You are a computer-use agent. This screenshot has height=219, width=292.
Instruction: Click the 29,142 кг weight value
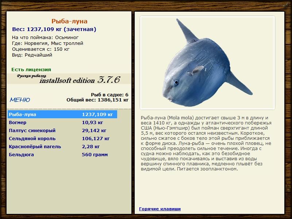click(x=94, y=131)
